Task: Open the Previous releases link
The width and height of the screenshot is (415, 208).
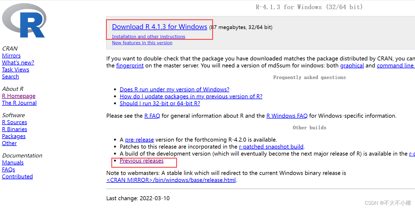Action: (x=142, y=161)
